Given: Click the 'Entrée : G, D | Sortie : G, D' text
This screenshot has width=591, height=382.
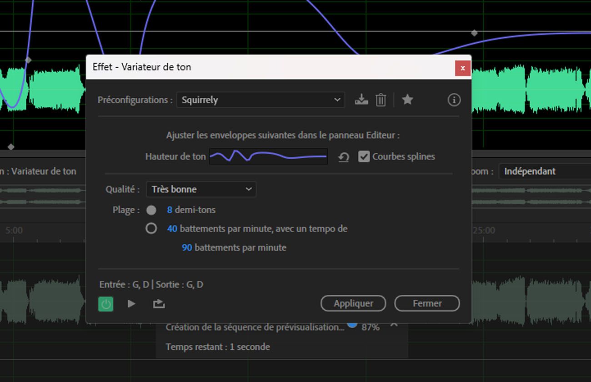Looking at the screenshot, I should coord(151,285).
